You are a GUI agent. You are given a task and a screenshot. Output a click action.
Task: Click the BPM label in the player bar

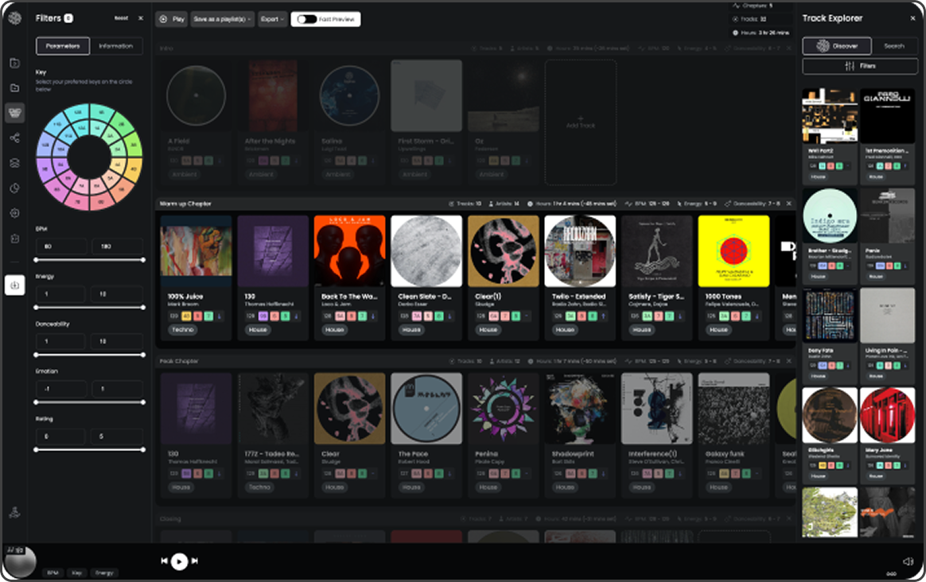pyautogui.click(x=53, y=572)
